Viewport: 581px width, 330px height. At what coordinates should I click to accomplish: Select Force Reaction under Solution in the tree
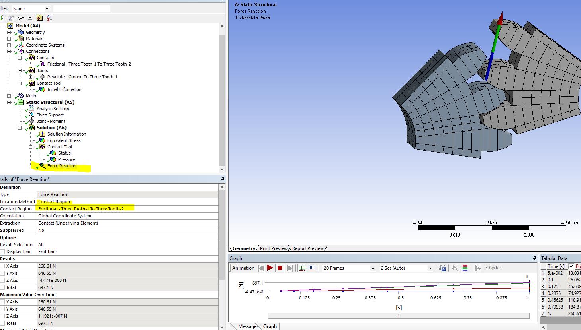[62, 166]
